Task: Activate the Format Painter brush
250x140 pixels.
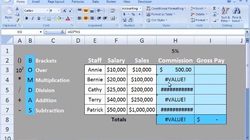Action: click(17, 20)
